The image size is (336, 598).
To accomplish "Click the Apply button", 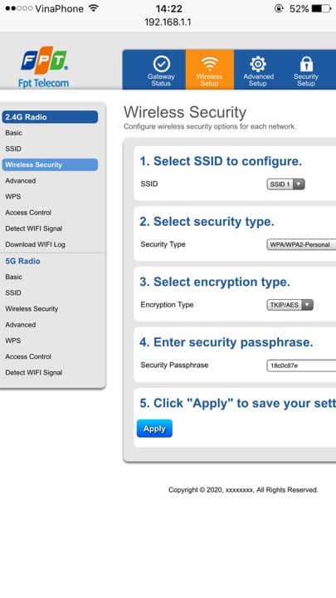I will point(154,429).
